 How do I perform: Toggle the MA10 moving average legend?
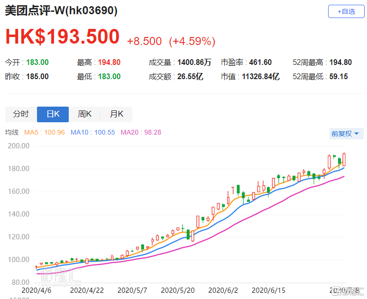[x=93, y=133]
